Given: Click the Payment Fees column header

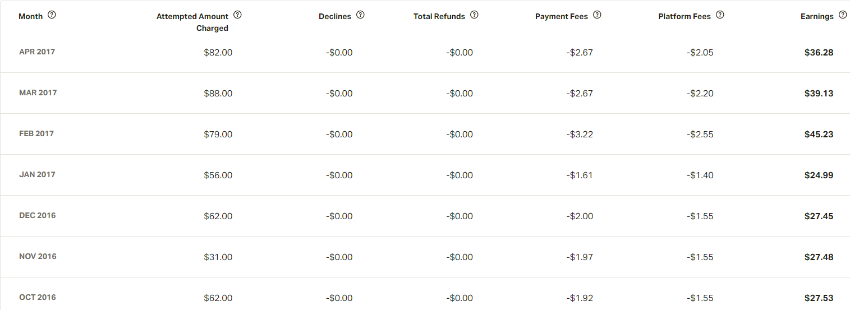Looking at the screenshot, I should click(561, 16).
